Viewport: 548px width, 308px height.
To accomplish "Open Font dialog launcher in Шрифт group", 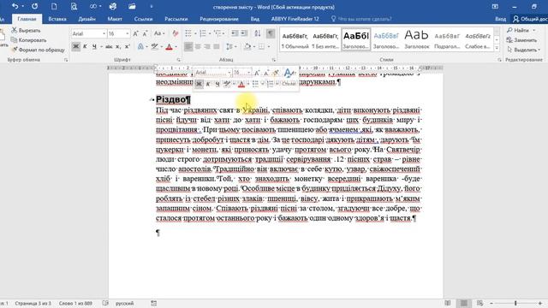I will 179,60.
